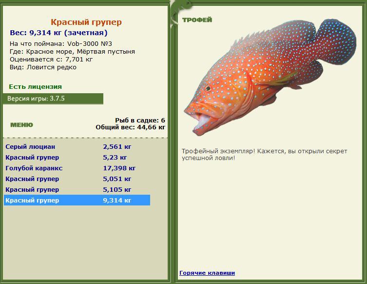
Task: Click На что поймана: Vob-3000 №3
Action: (61, 43)
